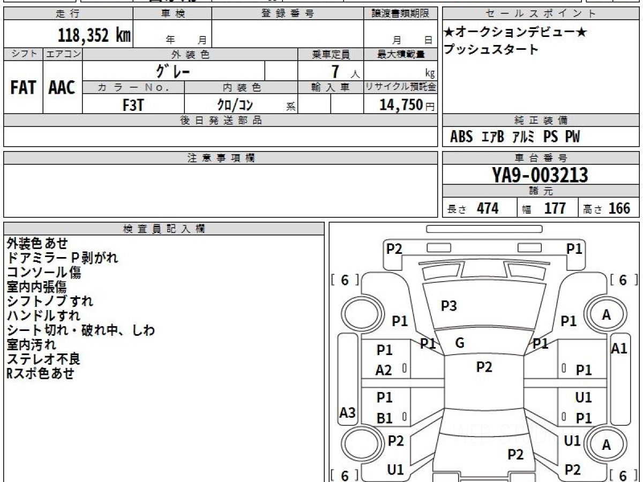This screenshot has height=482, width=643.
Task: Select the ハンドルすれ note
Action: [43, 315]
